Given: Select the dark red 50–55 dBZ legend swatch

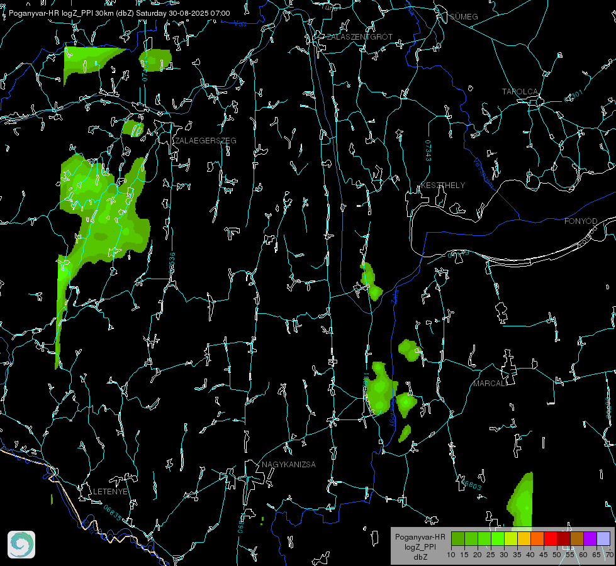Looking at the screenshot, I should (564, 538).
